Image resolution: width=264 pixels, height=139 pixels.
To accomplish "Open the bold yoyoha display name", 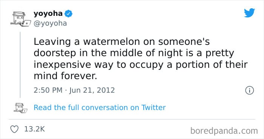I will pyautogui.click(x=48, y=14).
